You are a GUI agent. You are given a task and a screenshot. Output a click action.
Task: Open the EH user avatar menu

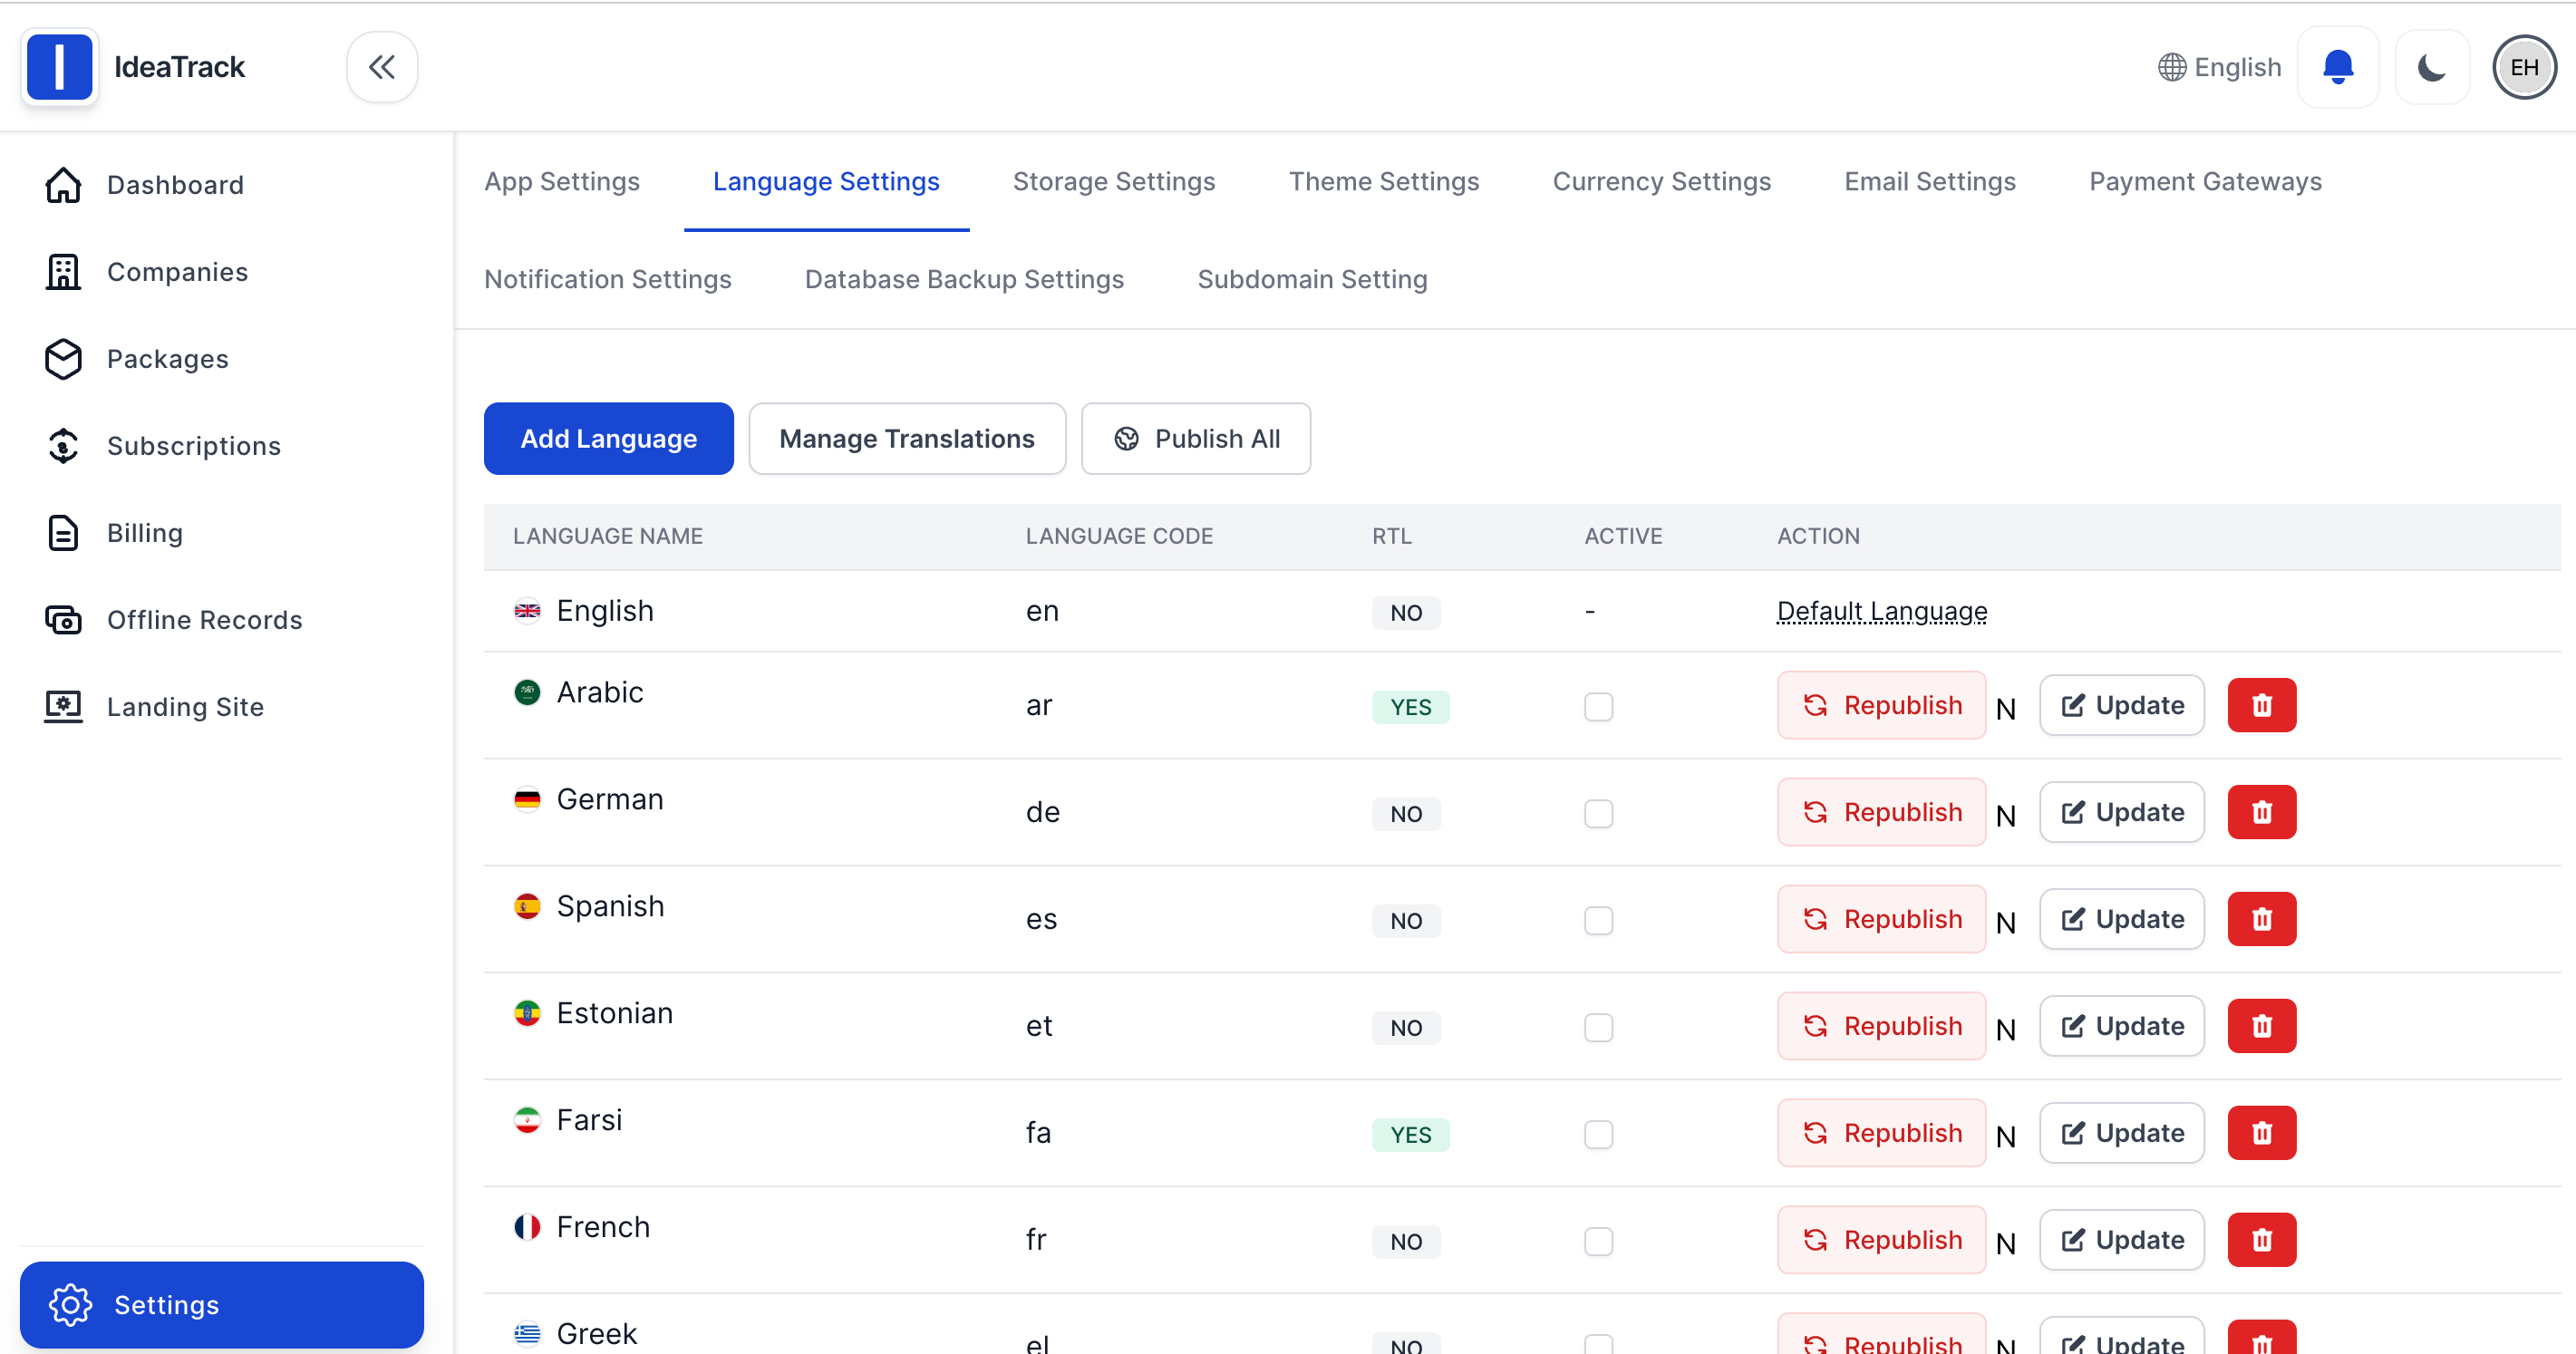pos(2523,67)
